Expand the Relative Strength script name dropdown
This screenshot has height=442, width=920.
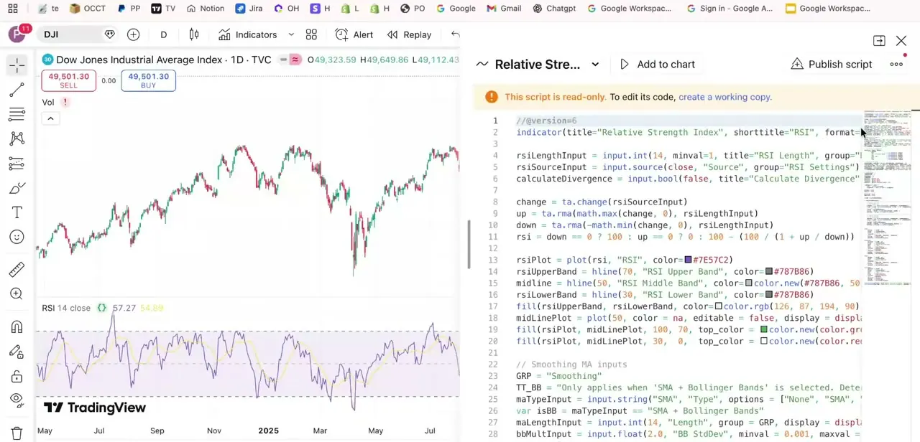coord(595,65)
